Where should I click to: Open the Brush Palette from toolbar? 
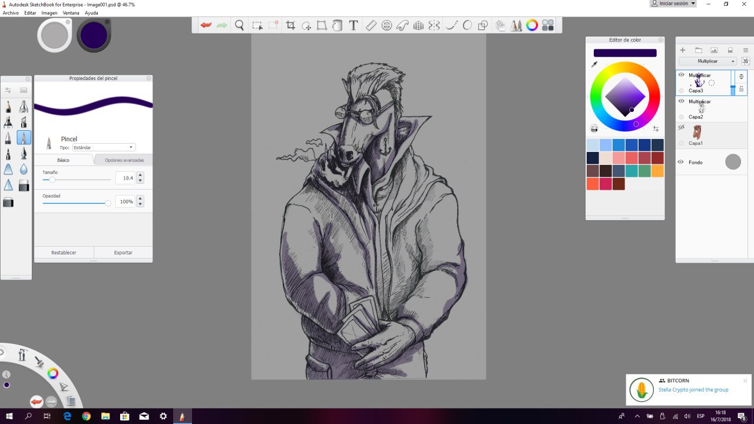tap(517, 25)
